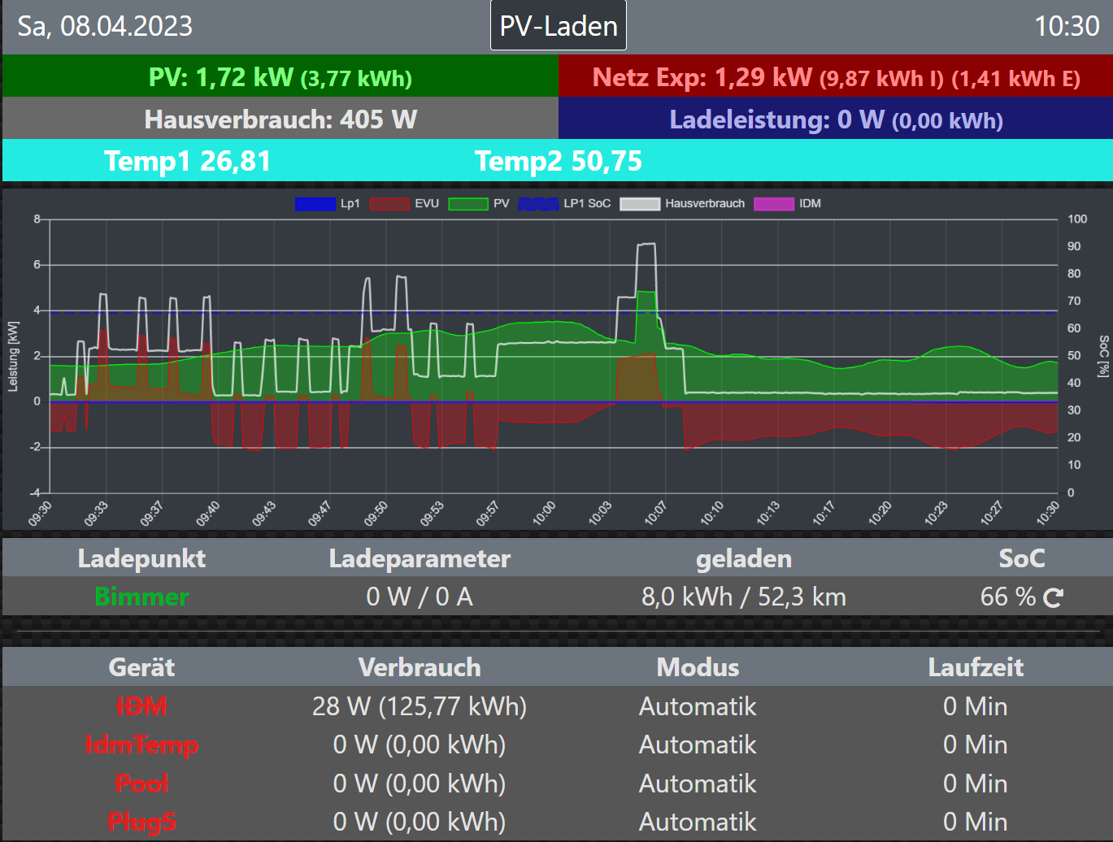The height and width of the screenshot is (842, 1113).
Task: Click the PlugS Automatik mode
Action: pyautogui.click(x=698, y=822)
